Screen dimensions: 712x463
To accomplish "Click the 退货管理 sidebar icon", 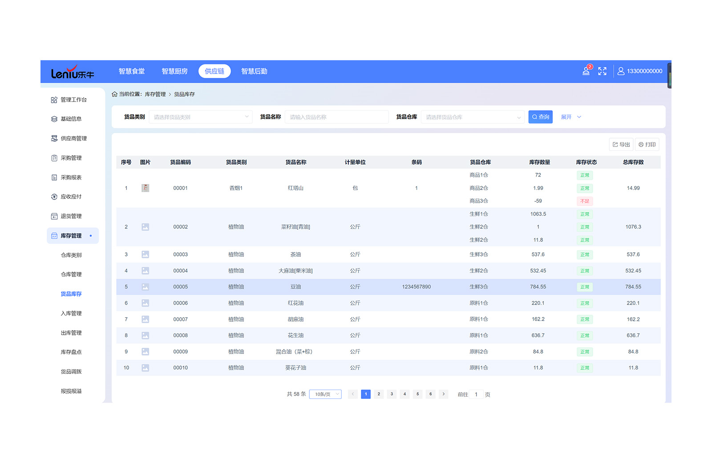I will (x=54, y=216).
